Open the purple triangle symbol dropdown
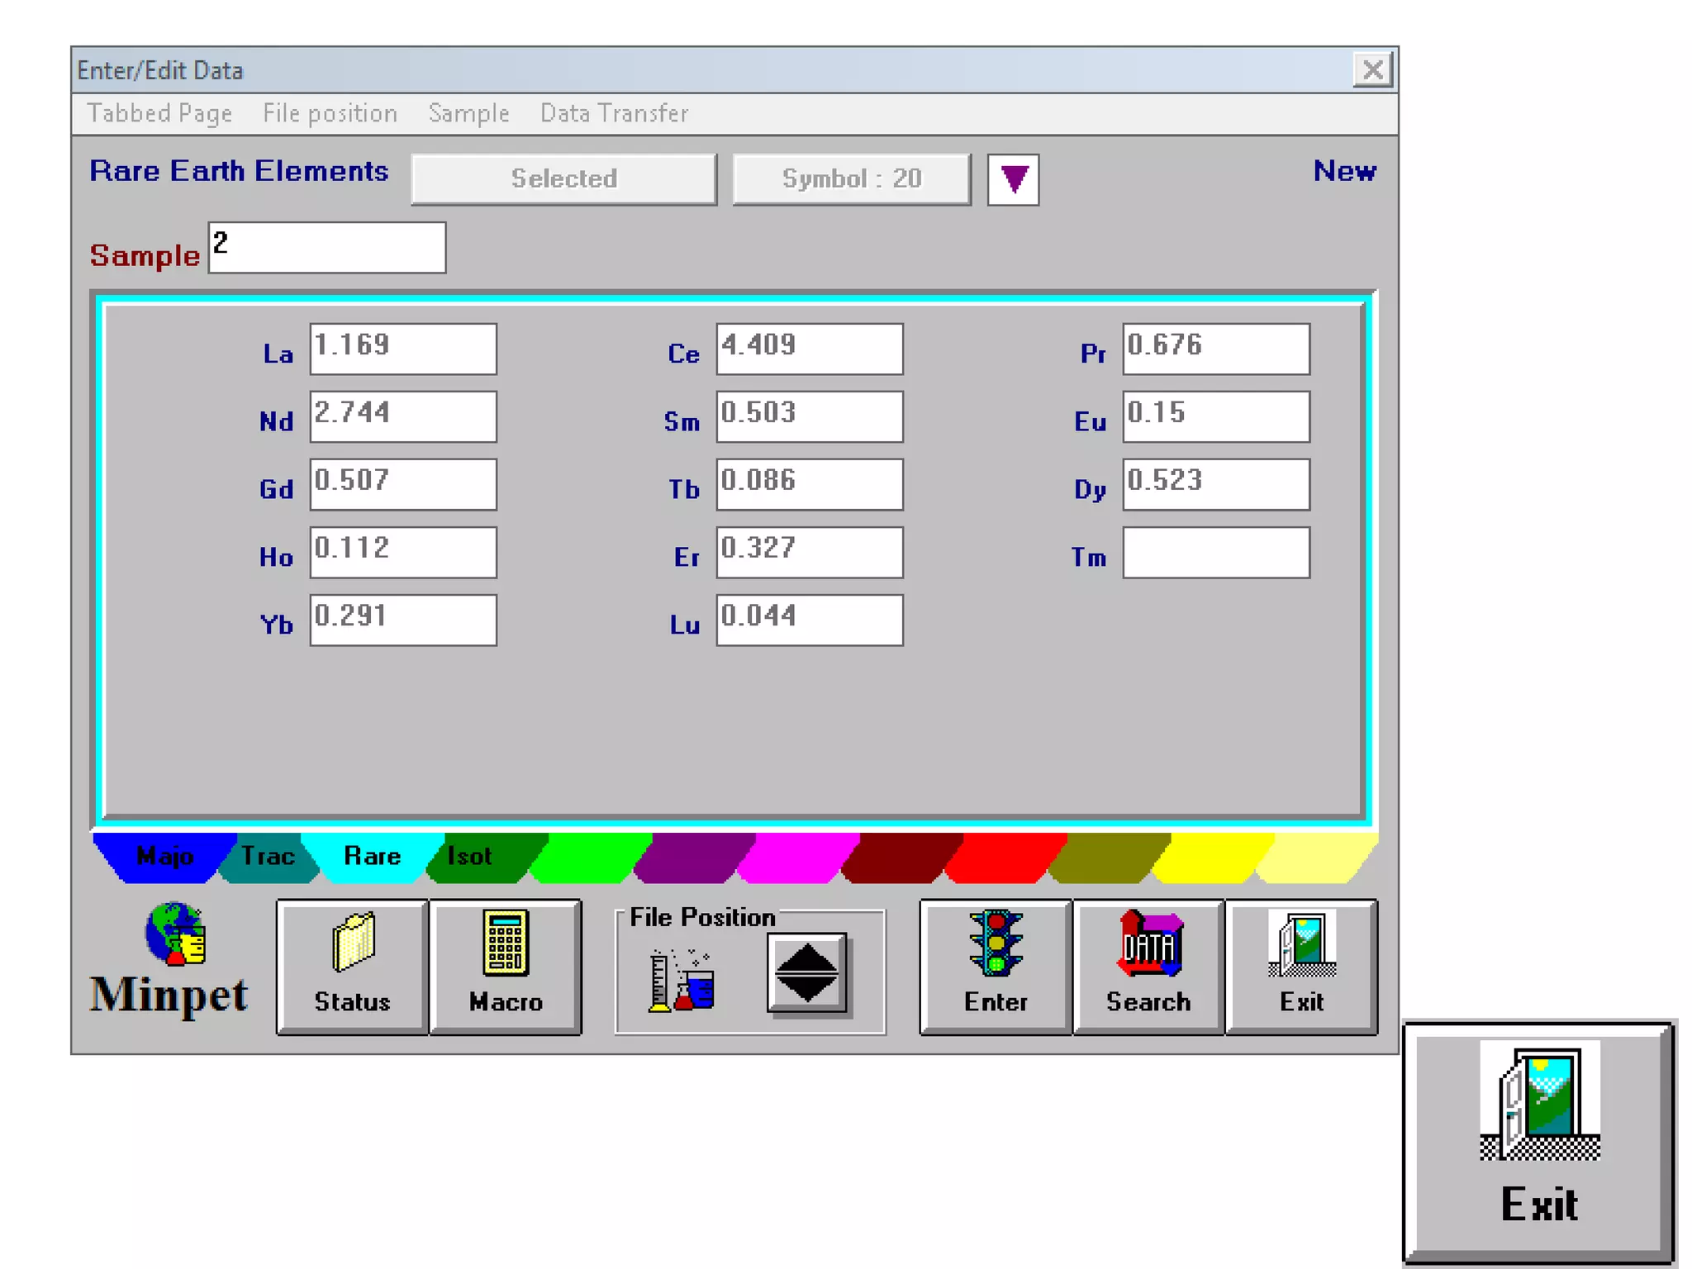Viewport: 1692px width, 1269px height. click(x=1014, y=179)
